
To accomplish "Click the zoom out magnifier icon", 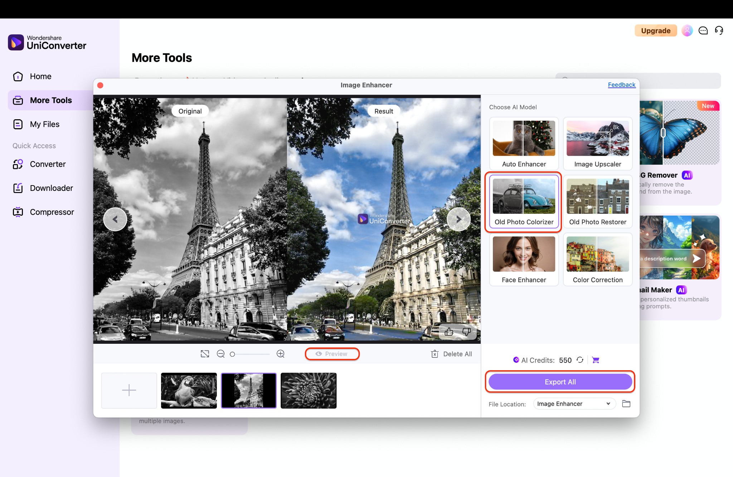I will tap(221, 354).
